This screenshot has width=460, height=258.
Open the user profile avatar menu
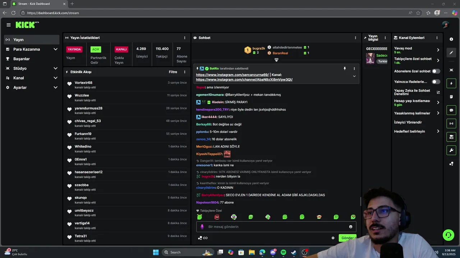click(446, 25)
